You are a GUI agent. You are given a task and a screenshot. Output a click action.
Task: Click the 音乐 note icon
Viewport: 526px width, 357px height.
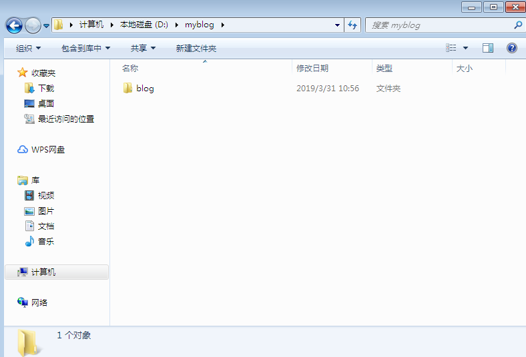coord(29,241)
